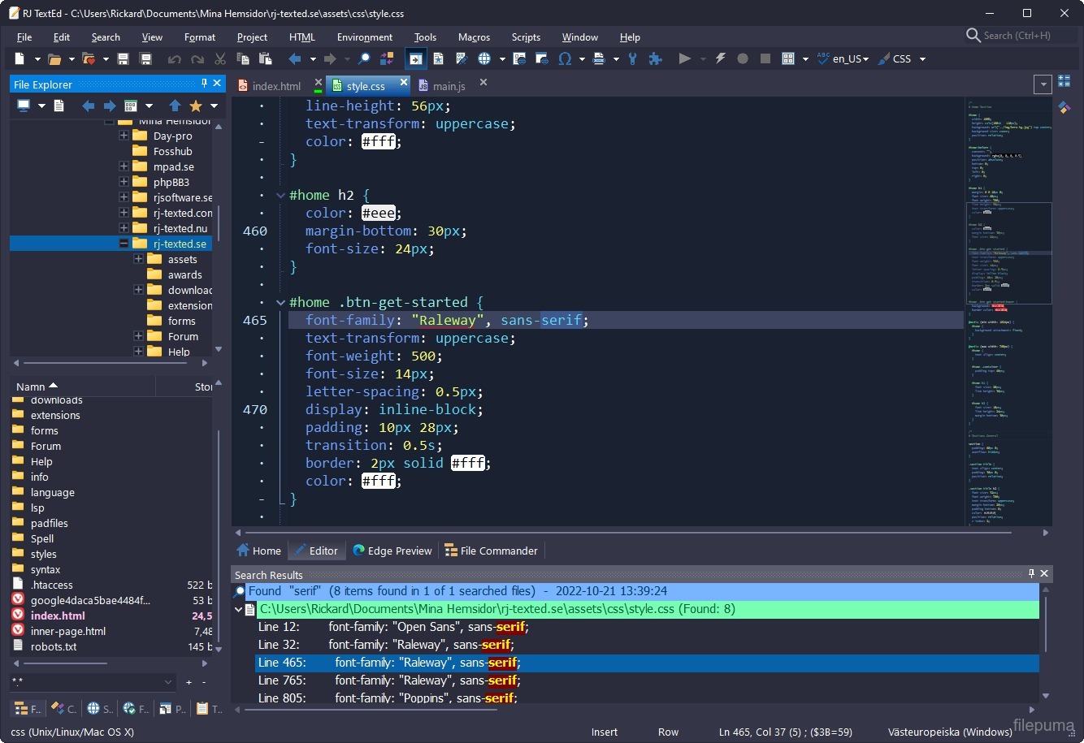Switch to the main.js tab
Viewport: 1084px width, 743px height.
tap(449, 86)
